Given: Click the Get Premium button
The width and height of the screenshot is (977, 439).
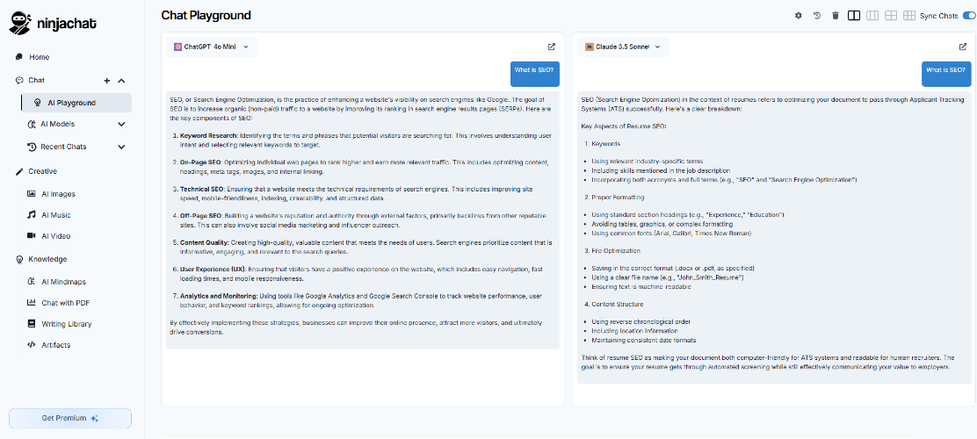Looking at the screenshot, I should [x=69, y=419].
